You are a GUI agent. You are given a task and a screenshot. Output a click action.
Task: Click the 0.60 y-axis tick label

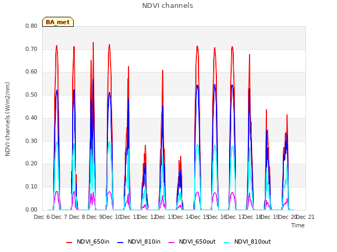[31, 72]
